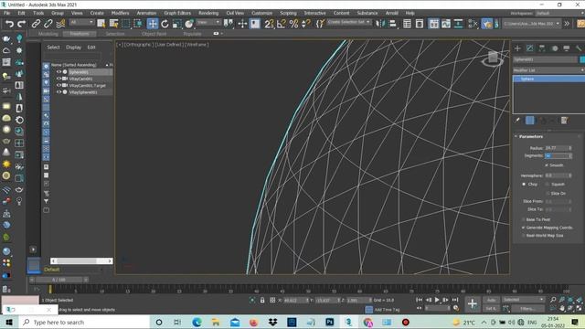
Task: Enable Real-World Map Size checkbox
Action: coord(523,236)
